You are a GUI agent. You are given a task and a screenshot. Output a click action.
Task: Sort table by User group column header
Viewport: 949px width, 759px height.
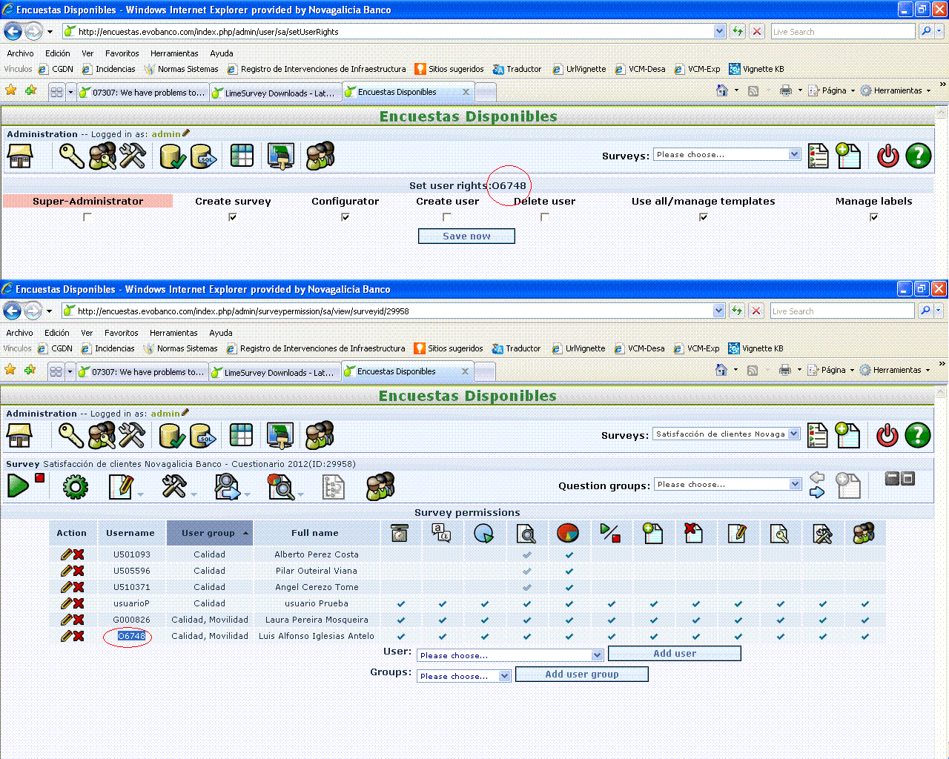(x=209, y=533)
